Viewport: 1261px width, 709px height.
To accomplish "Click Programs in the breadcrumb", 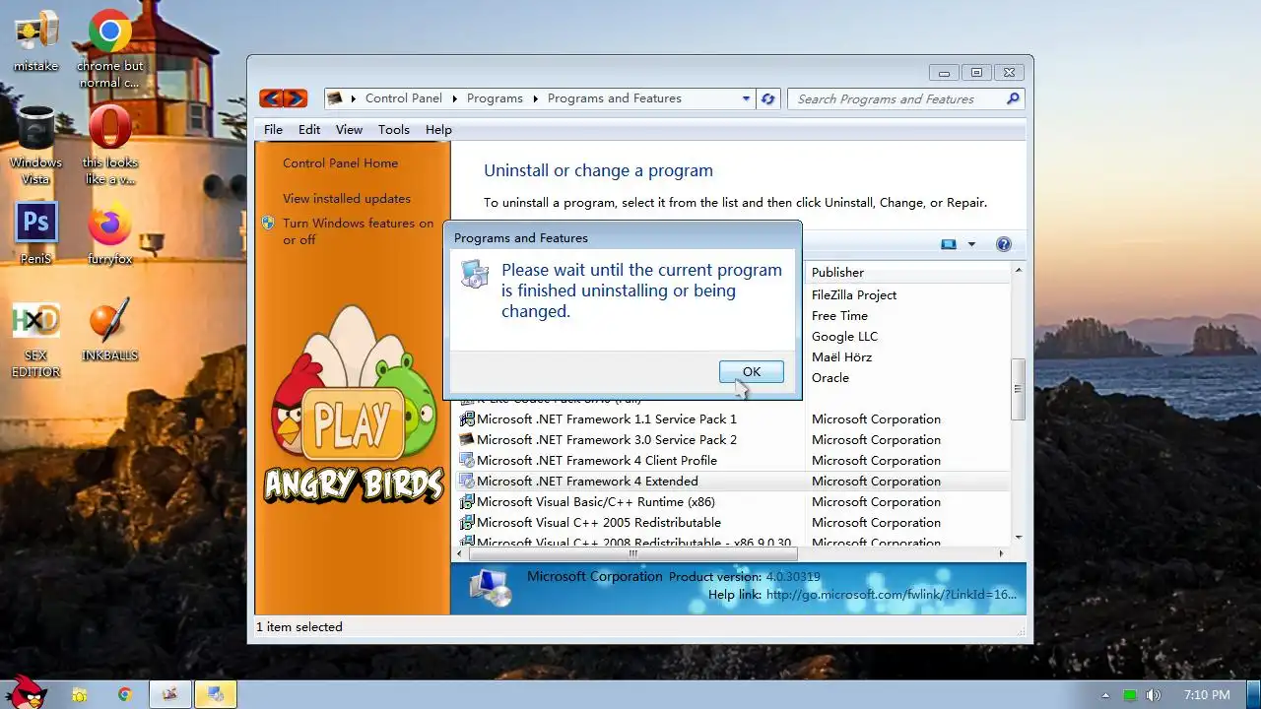I will click(495, 98).
